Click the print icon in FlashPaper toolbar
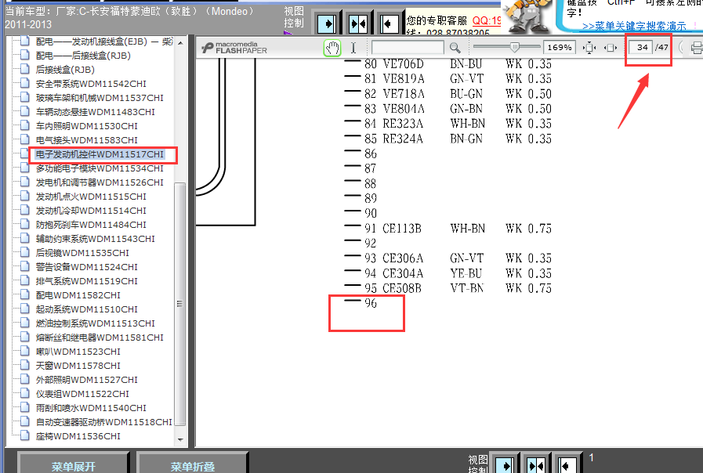703x473 pixels. [x=696, y=48]
